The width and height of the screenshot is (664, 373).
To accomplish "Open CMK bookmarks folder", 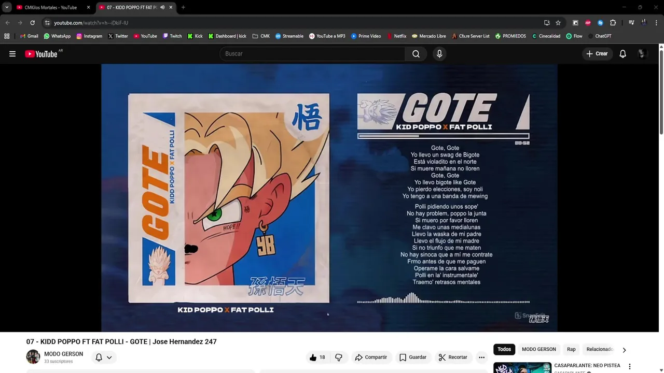I will click(x=261, y=36).
